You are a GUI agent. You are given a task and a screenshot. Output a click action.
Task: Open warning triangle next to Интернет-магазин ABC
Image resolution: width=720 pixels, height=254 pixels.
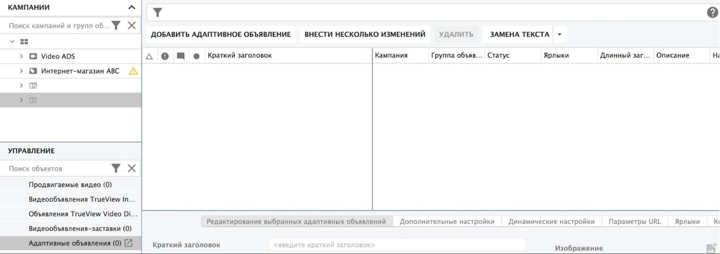click(x=133, y=71)
